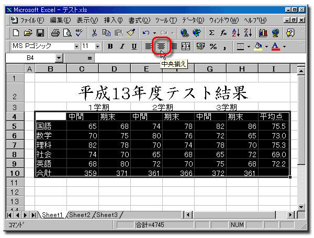Screen dimensions: 314x238
Task: Print the sheet with printer icon
Action: 55,33
